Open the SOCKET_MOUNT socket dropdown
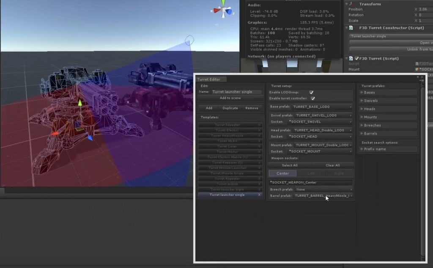Image resolution: width=433 pixels, height=268 pixels. pos(320,152)
